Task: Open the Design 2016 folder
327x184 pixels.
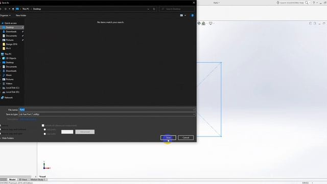Action: point(11,44)
